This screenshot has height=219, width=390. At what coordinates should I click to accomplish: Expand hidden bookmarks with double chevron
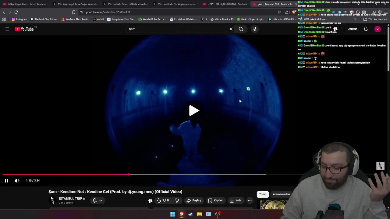[x=355, y=19]
